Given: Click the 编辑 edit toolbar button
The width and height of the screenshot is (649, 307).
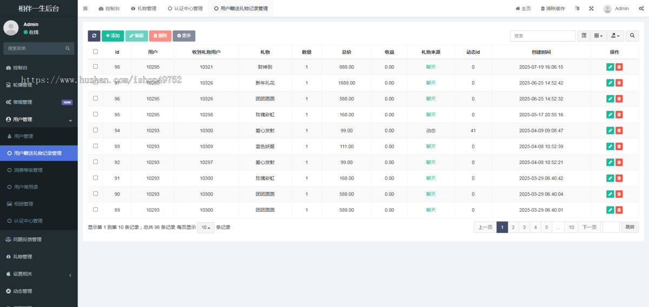Looking at the screenshot, I should (136, 36).
